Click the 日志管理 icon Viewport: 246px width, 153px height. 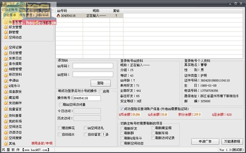click(x=6, y=53)
